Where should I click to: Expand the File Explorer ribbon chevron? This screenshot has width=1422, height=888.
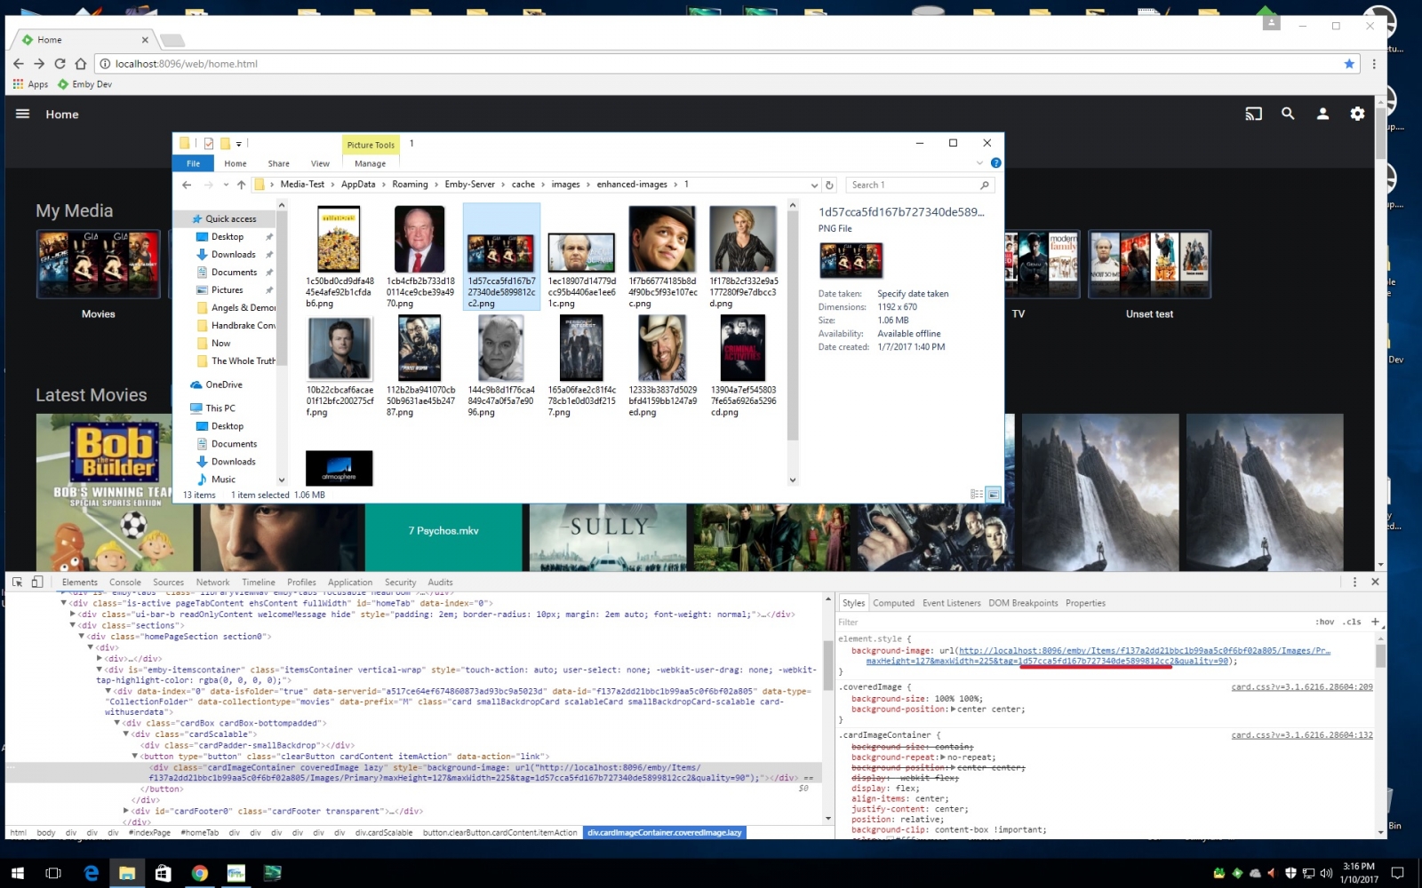(x=979, y=163)
